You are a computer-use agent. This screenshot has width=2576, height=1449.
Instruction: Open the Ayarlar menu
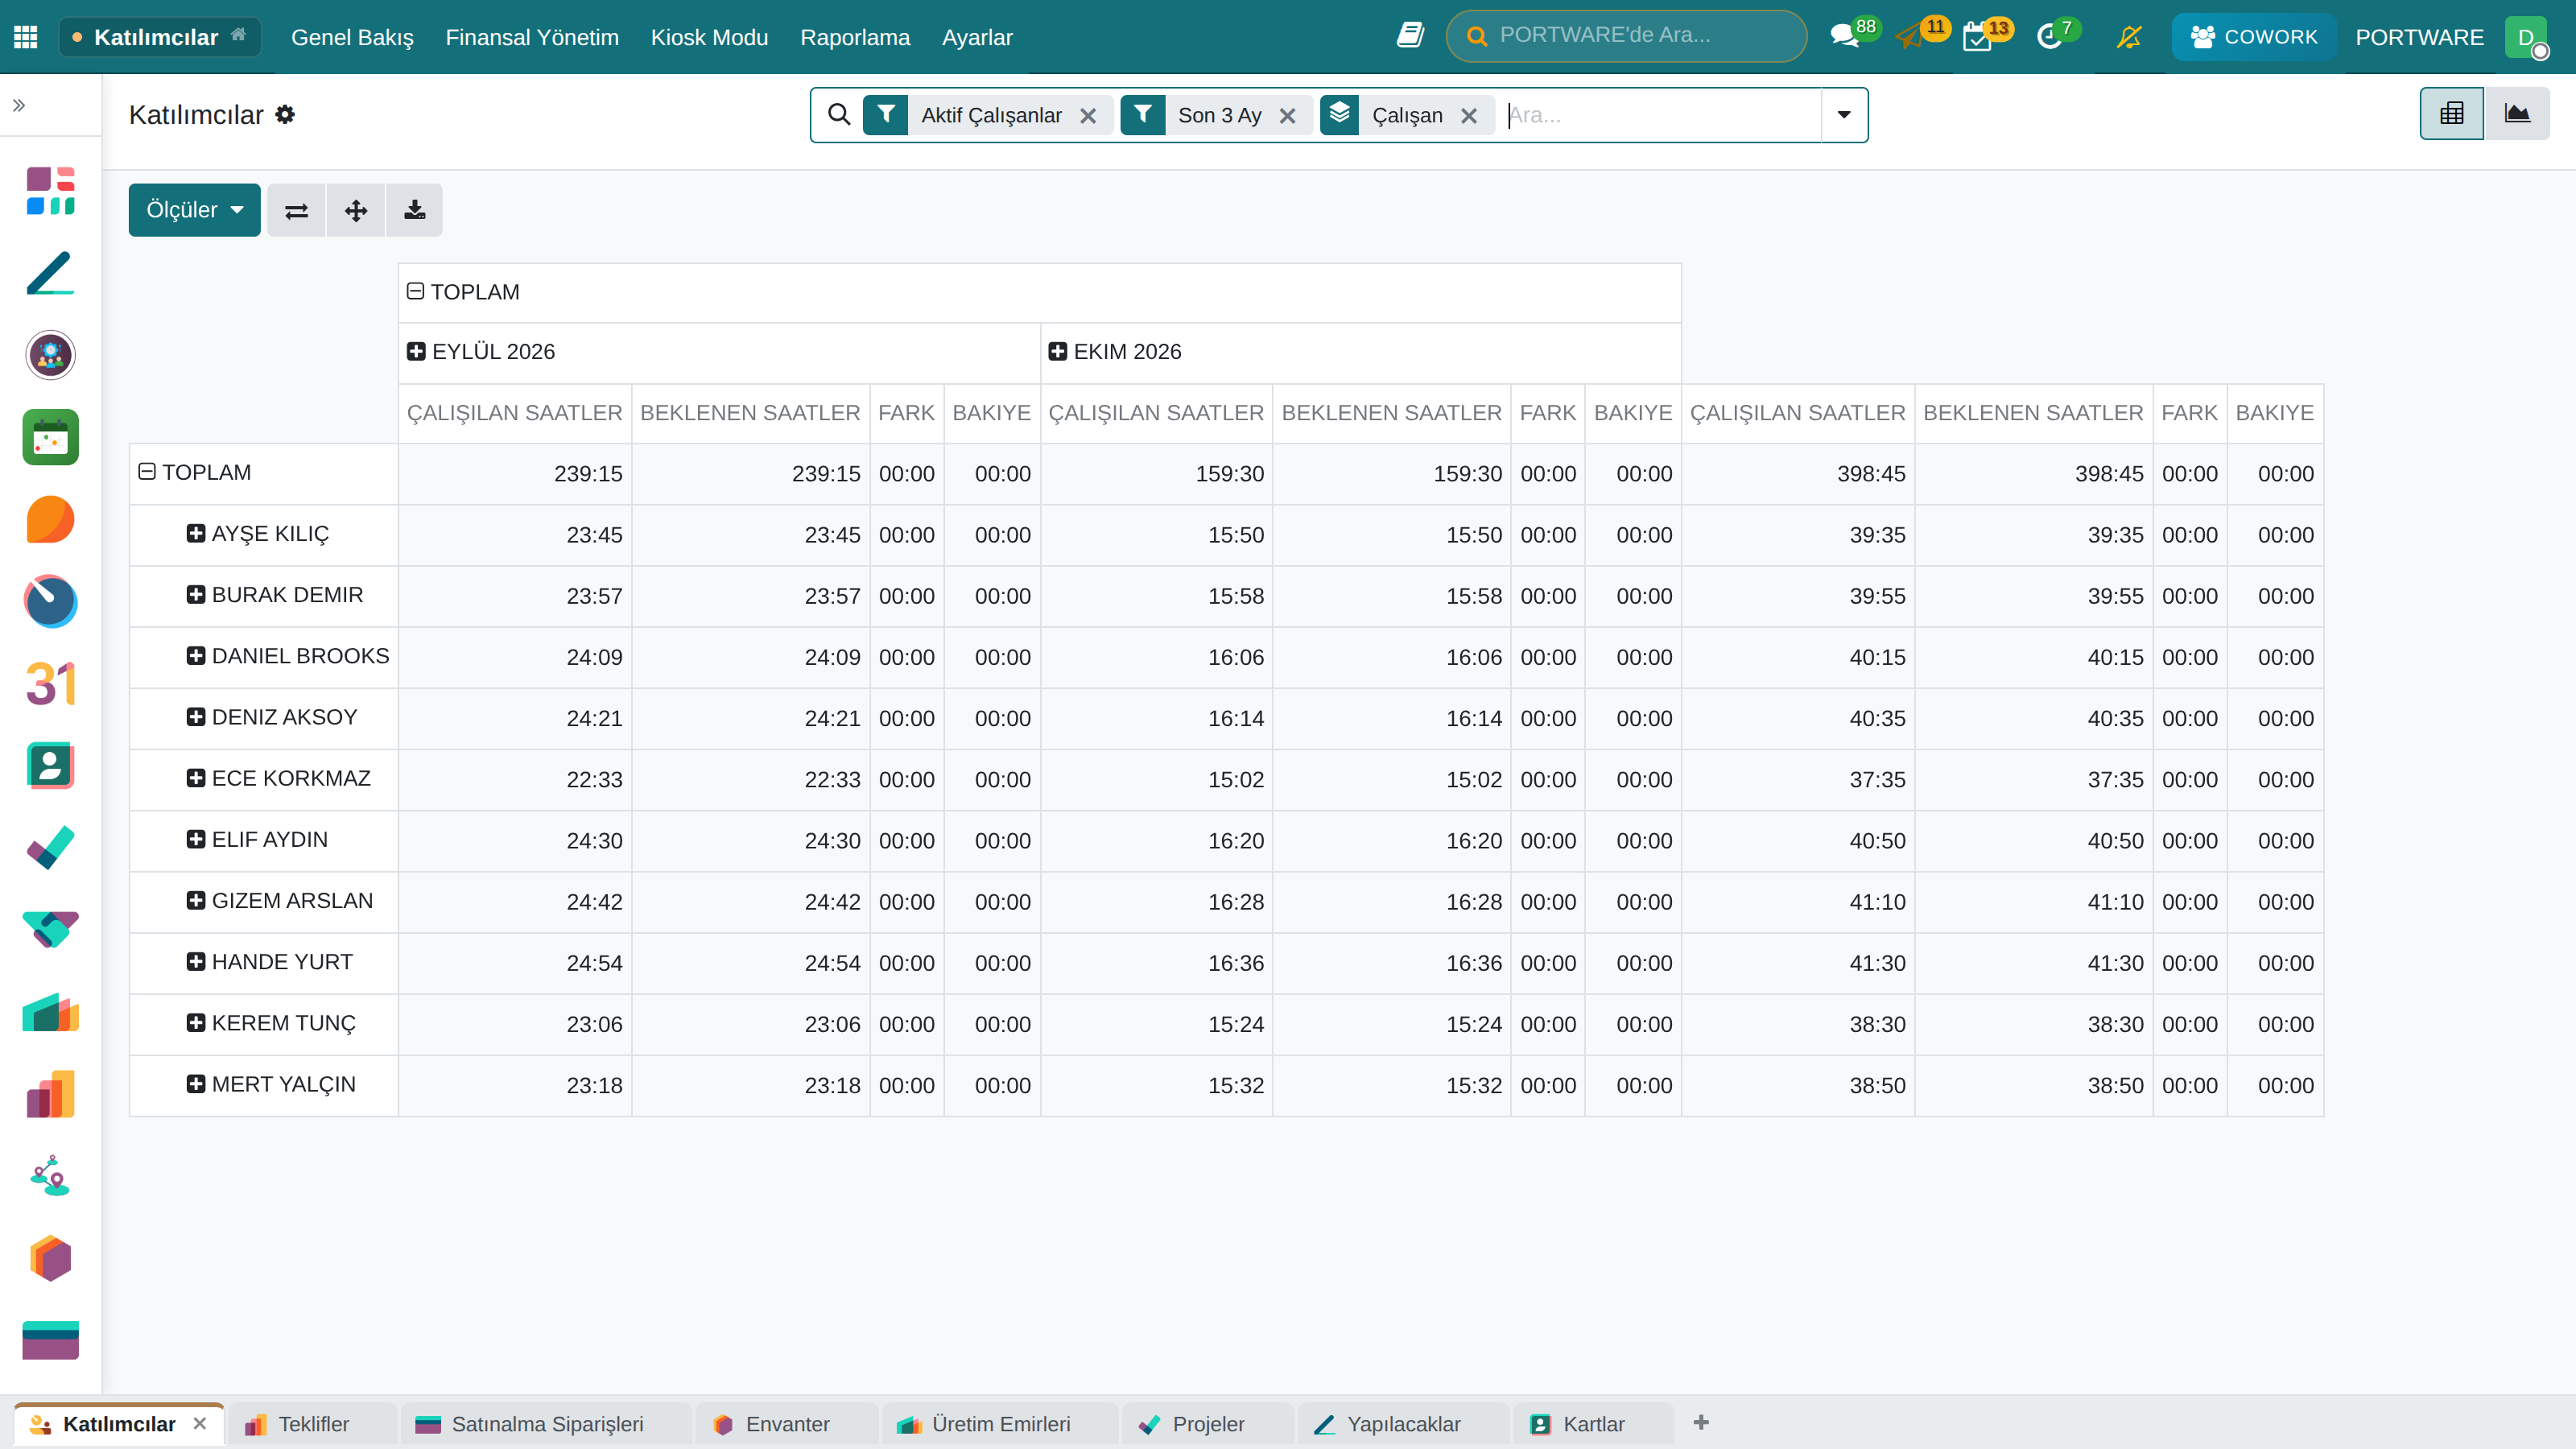click(x=977, y=37)
